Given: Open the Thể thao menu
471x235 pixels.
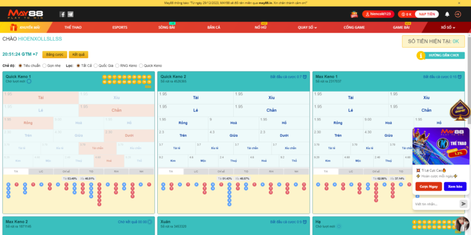Looking at the screenshot, I should coord(72,27).
